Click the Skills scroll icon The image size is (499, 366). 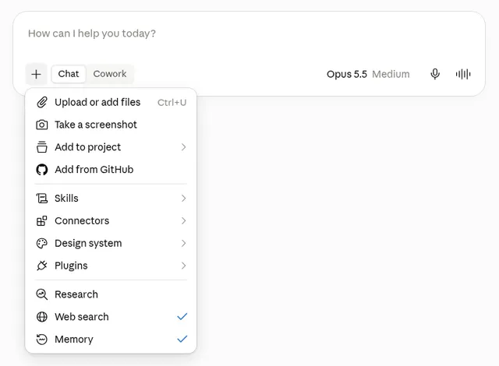(x=41, y=199)
